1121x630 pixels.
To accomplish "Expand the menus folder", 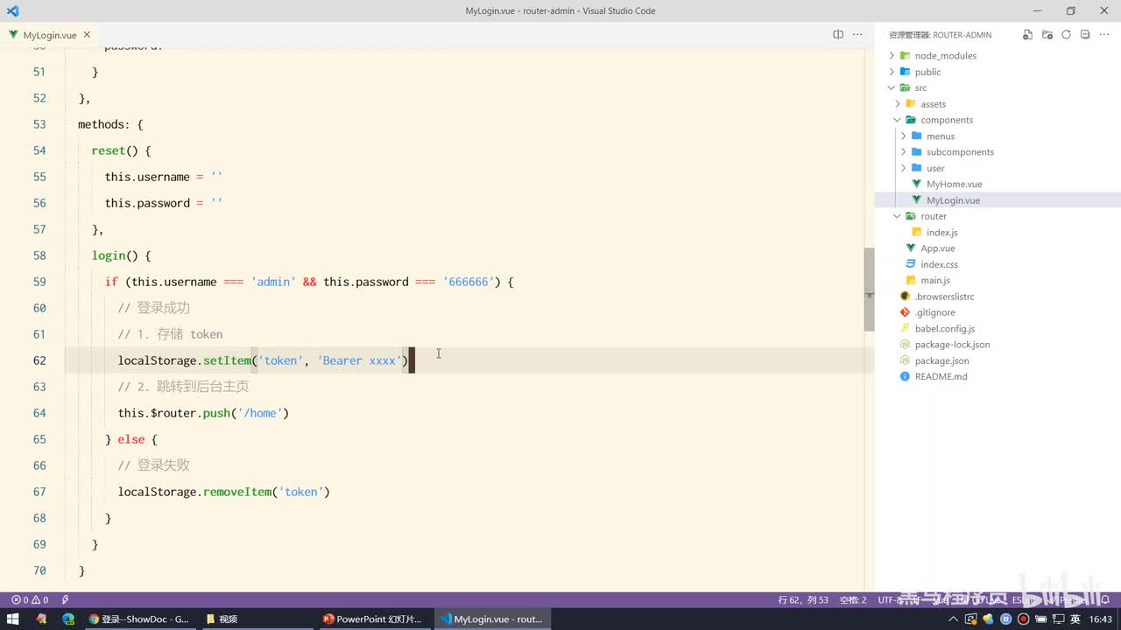I will pos(904,136).
